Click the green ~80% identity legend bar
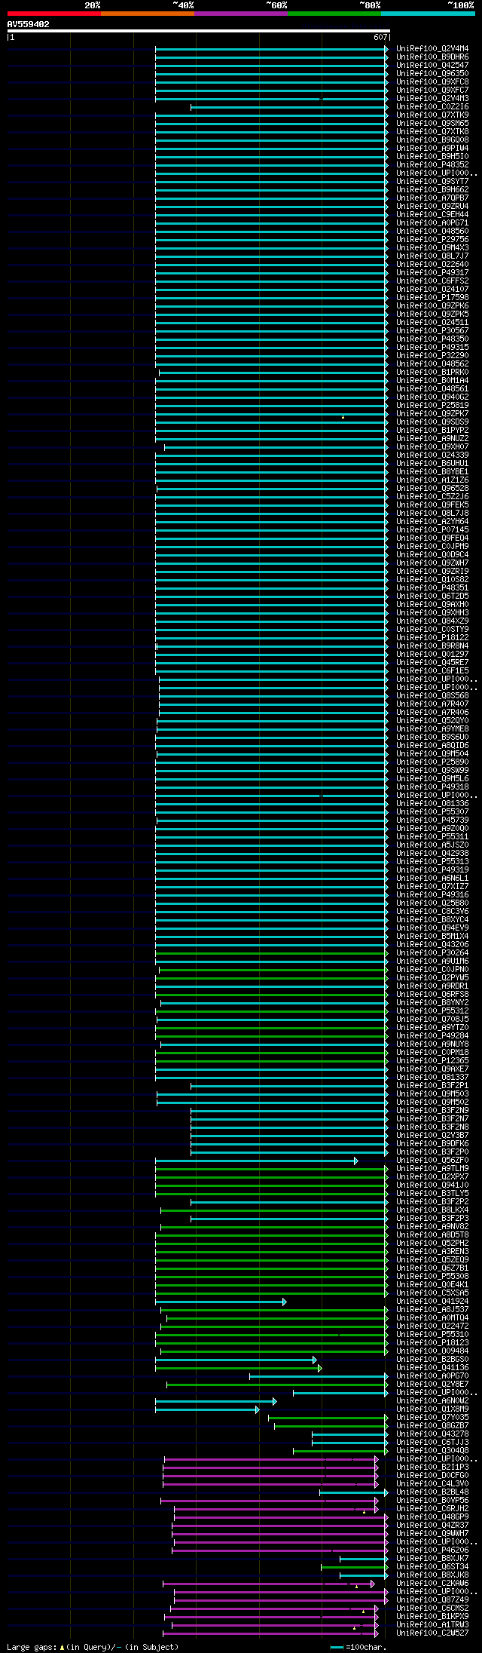 pyautogui.click(x=334, y=14)
